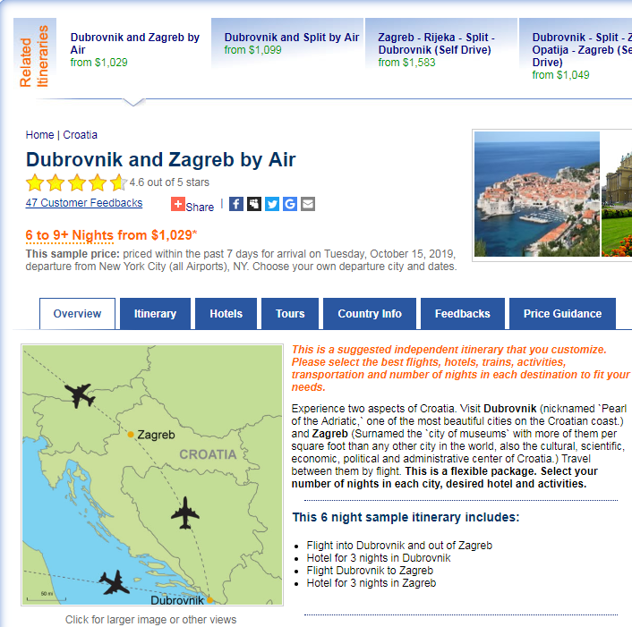Click the Google share icon
Viewport: 632px width, 627px height.
pyautogui.click(x=290, y=204)
